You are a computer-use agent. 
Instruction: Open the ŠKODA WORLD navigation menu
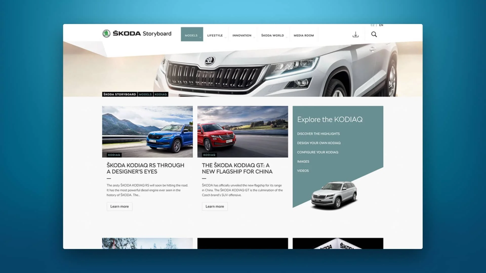coord(273,35)
